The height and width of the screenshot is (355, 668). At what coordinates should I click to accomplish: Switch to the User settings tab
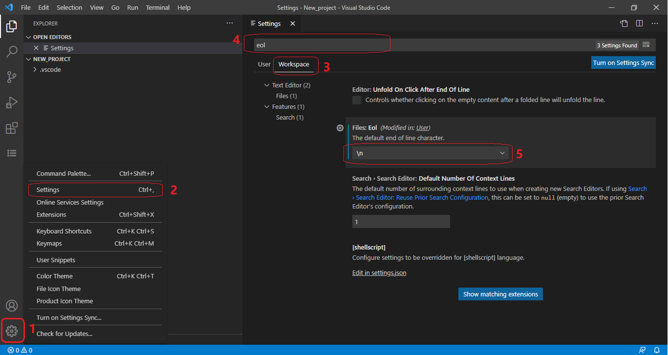[x=264, y=64]
